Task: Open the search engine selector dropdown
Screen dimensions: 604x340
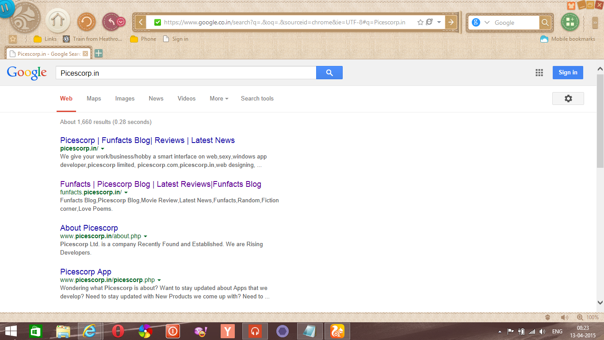Action: pos(487,23)
